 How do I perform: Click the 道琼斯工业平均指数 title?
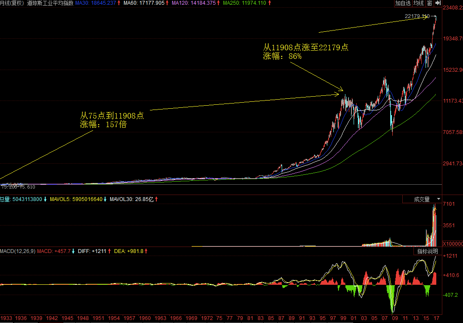(x=50, y=3)
